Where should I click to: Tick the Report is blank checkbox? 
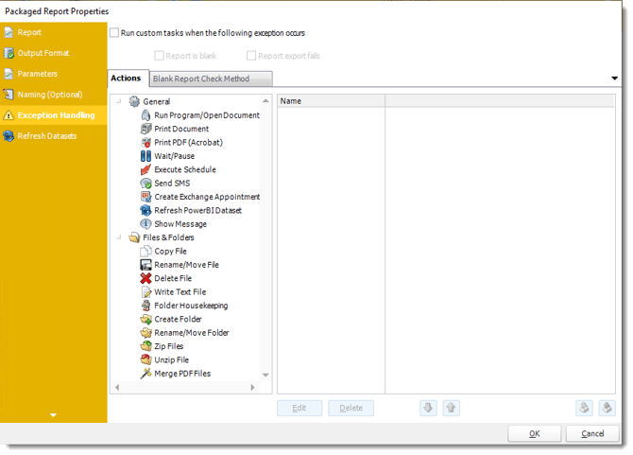pyautogui.click(x=160, y=56)
